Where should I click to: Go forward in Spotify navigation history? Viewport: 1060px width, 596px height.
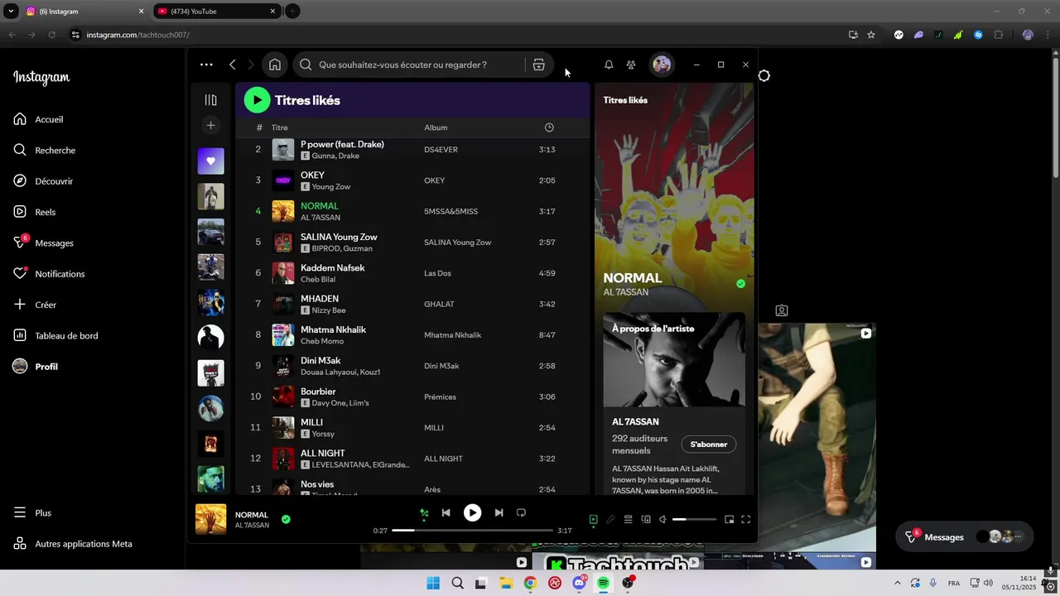(x=251, y=65)
